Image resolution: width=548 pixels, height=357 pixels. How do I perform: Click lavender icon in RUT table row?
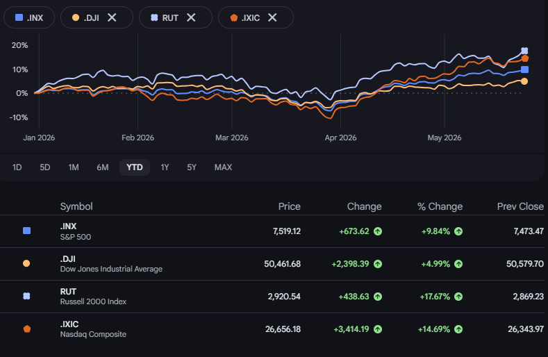tap(26, 296)
